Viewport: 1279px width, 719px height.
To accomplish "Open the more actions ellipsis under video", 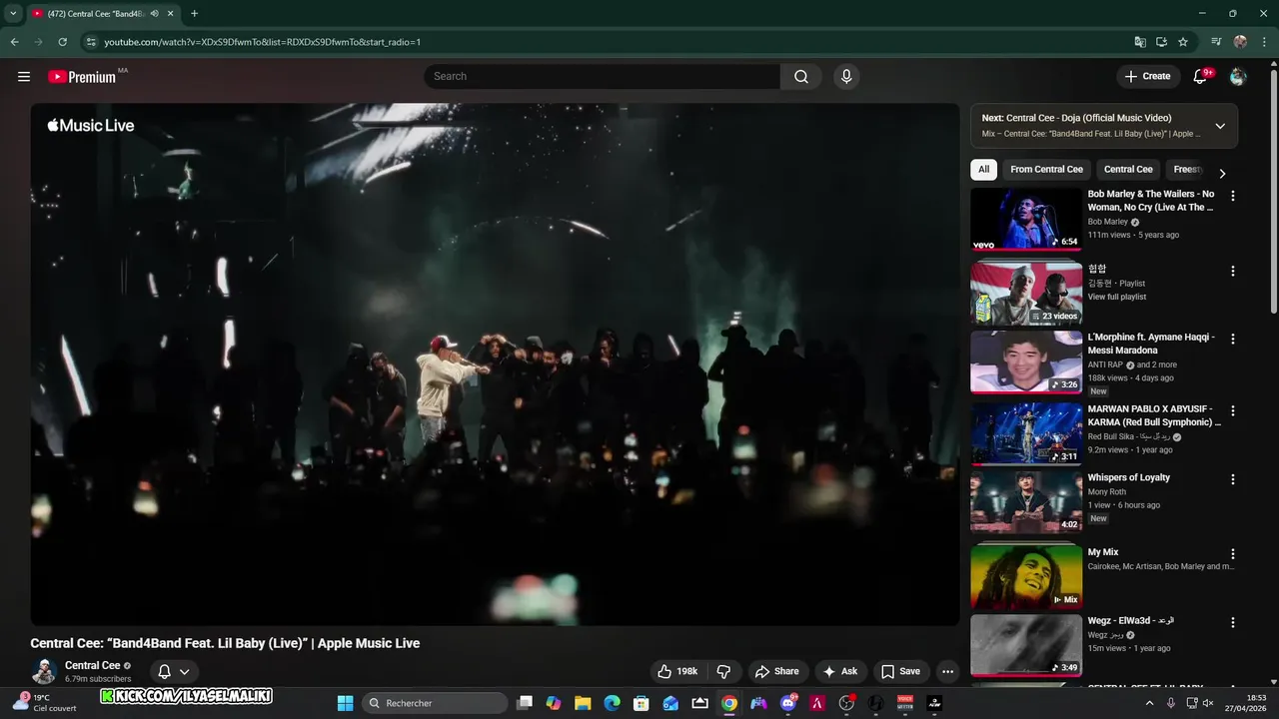I will coord(948,671).
